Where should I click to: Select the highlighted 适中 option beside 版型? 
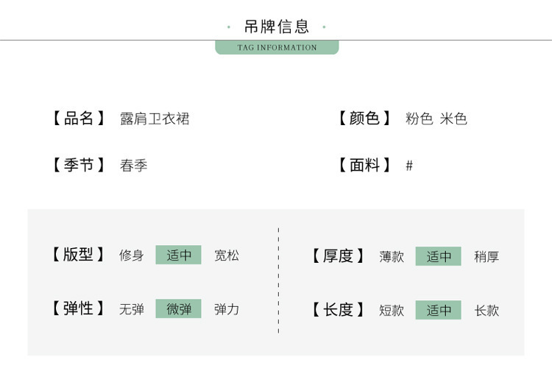pyautogui.click(x=178, y=255)
